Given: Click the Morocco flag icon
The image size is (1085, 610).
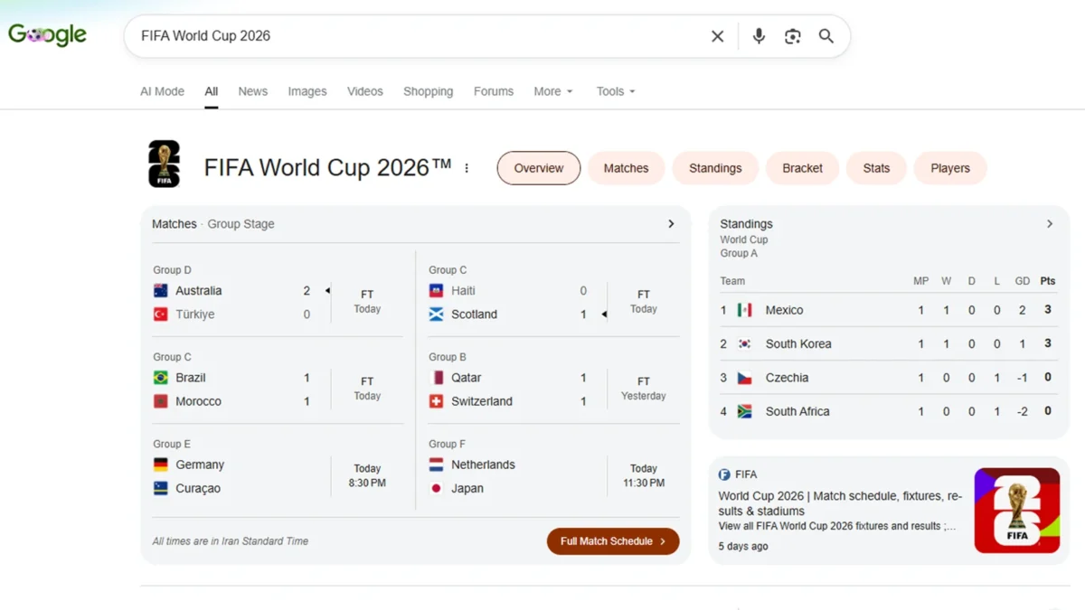Looking at the screenshot, I should click(x=161, y=401).
